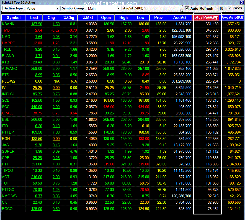Sort by the Prev column header
Screen dimensions: 245x220
tap(158, 17)
